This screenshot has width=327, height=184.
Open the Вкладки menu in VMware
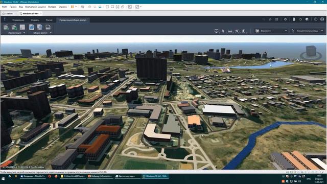click(x=52, y=7)
